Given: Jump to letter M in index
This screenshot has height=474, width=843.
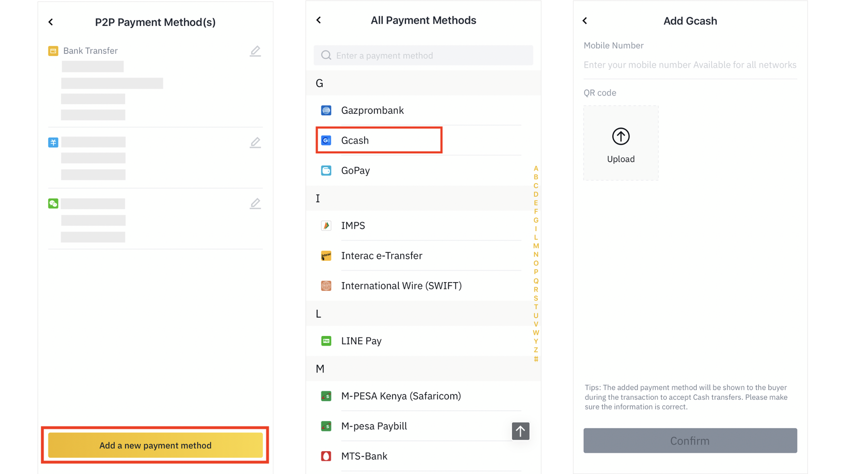Looking at the screenshot, I should (x=536, y=246).
